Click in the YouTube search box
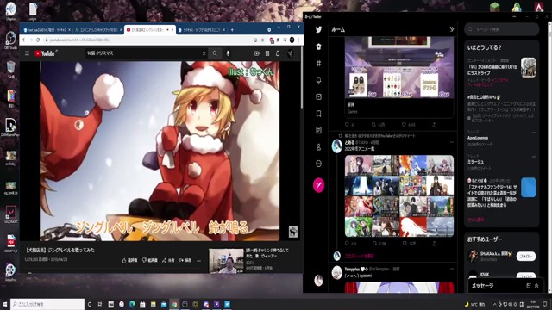 pyautogui.click(x=142, y=53)
